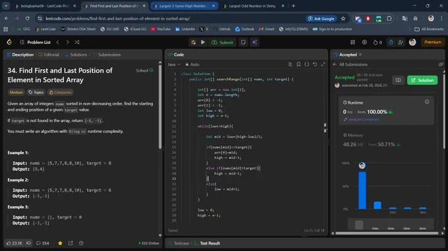Click the Ask Google button
448x251 pixels.
click(321, 18)
